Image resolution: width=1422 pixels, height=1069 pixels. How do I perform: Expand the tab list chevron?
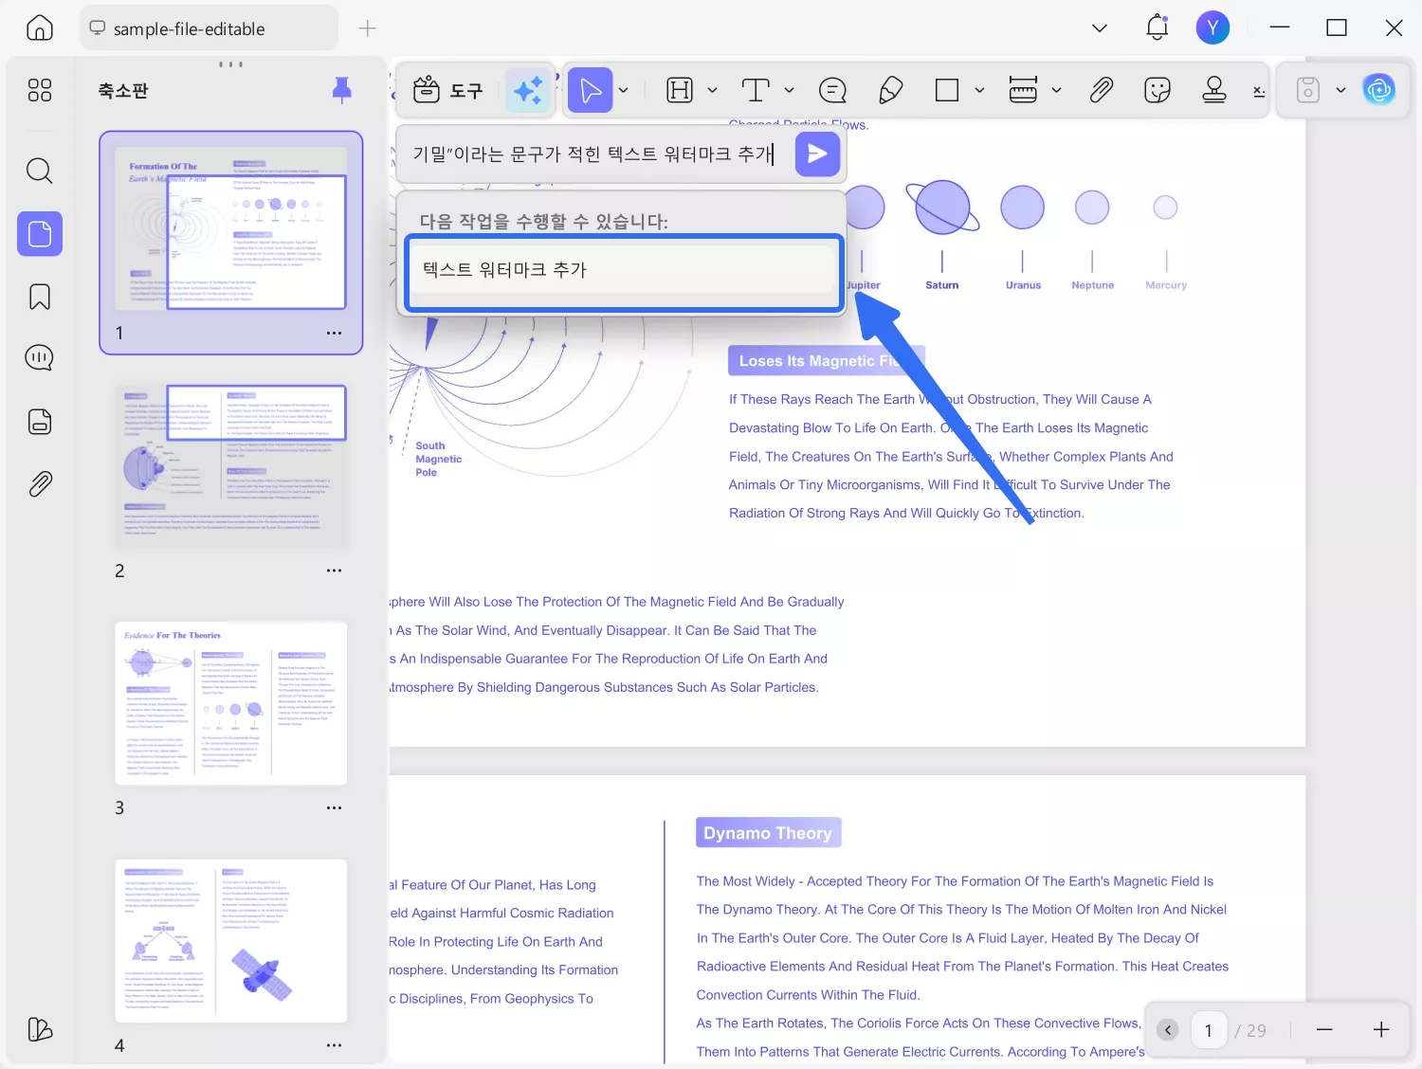[x=1100, y=28]
